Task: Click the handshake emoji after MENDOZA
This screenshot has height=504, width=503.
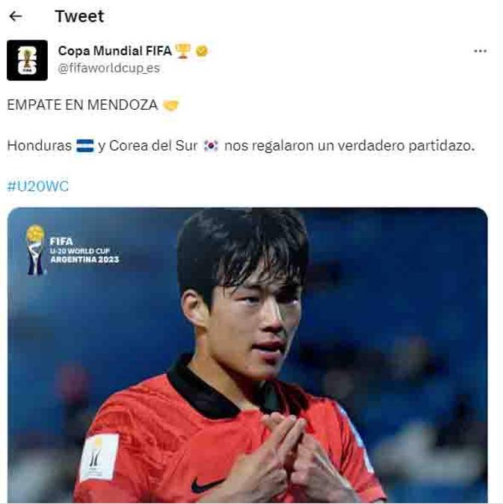Action: 171,105
